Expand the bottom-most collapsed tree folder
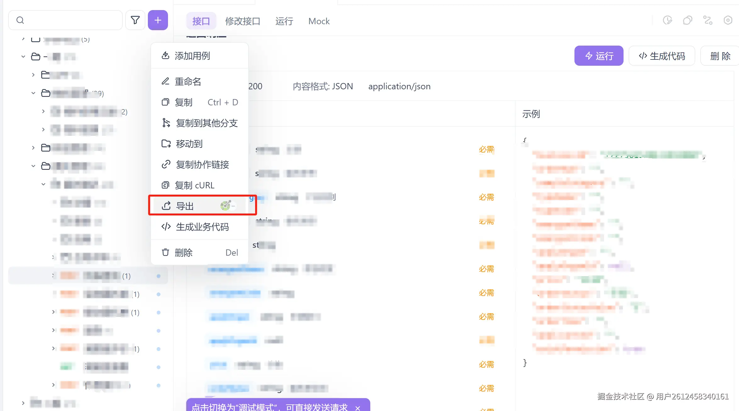 click(x=23, y=403)
